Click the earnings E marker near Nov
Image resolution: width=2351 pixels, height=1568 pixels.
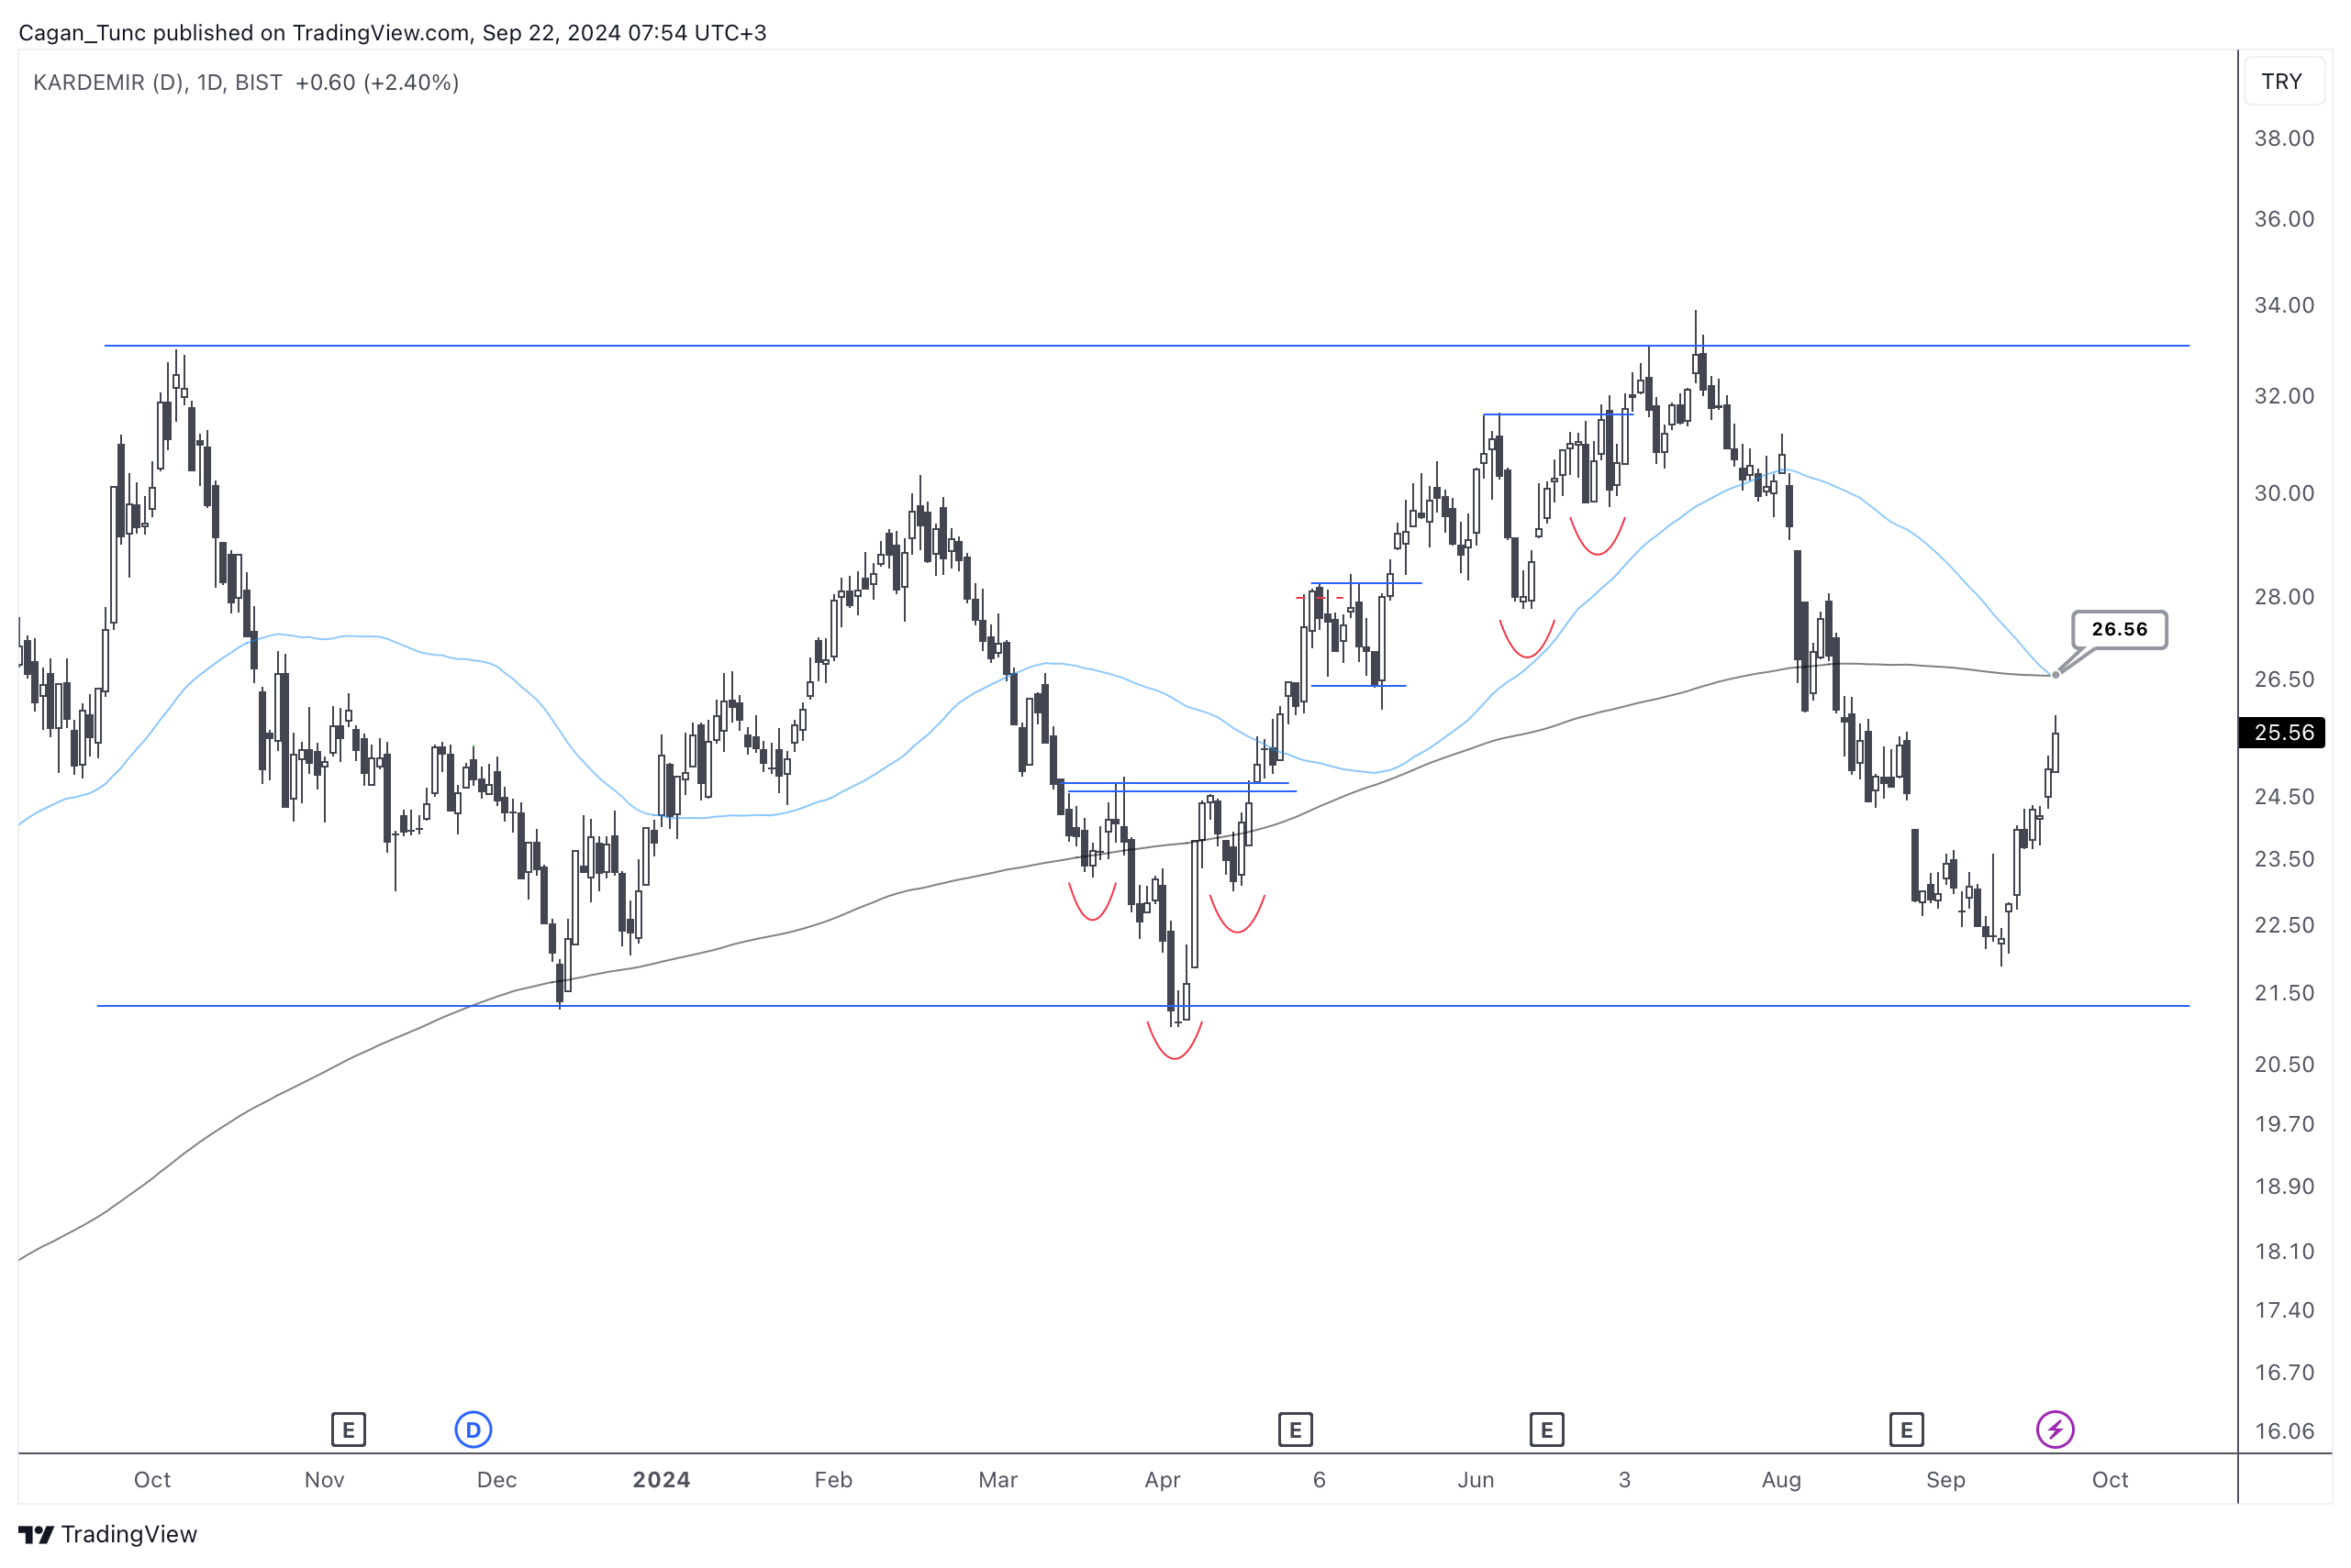point(349,1429)
